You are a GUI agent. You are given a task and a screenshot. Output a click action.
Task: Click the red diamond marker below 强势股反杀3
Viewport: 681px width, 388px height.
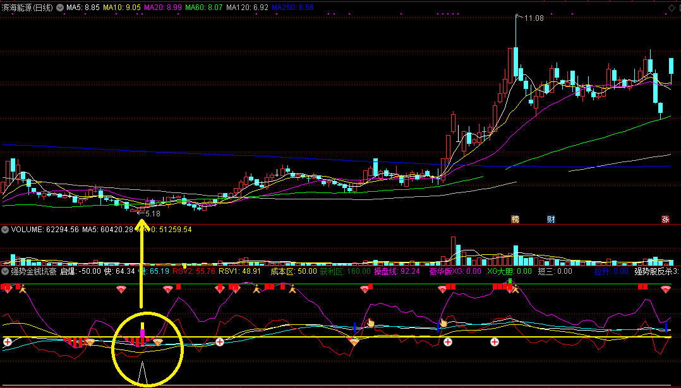[x=665, y=289]
